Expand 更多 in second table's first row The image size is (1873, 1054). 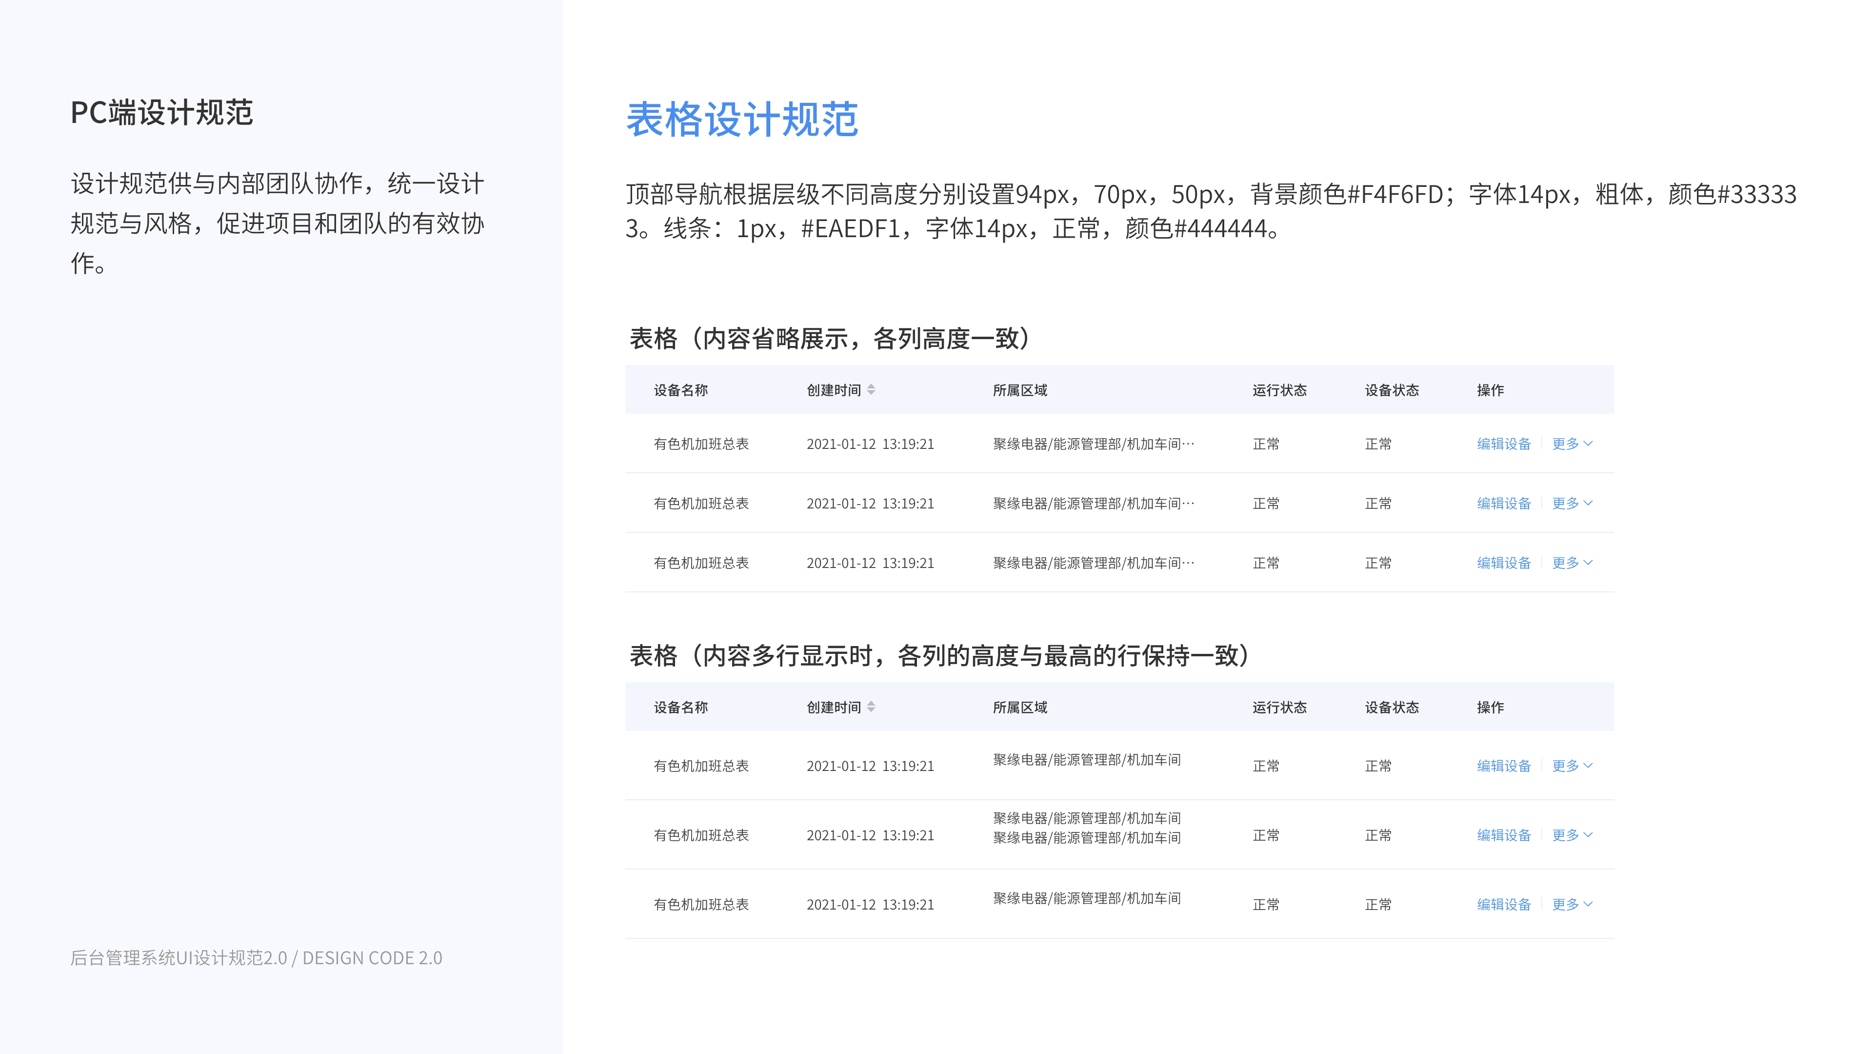(1572, 766)
